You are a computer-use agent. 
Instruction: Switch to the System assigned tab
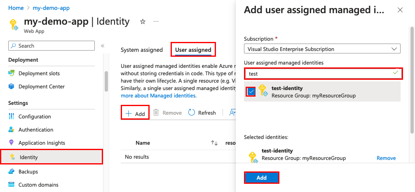(141, 50)
